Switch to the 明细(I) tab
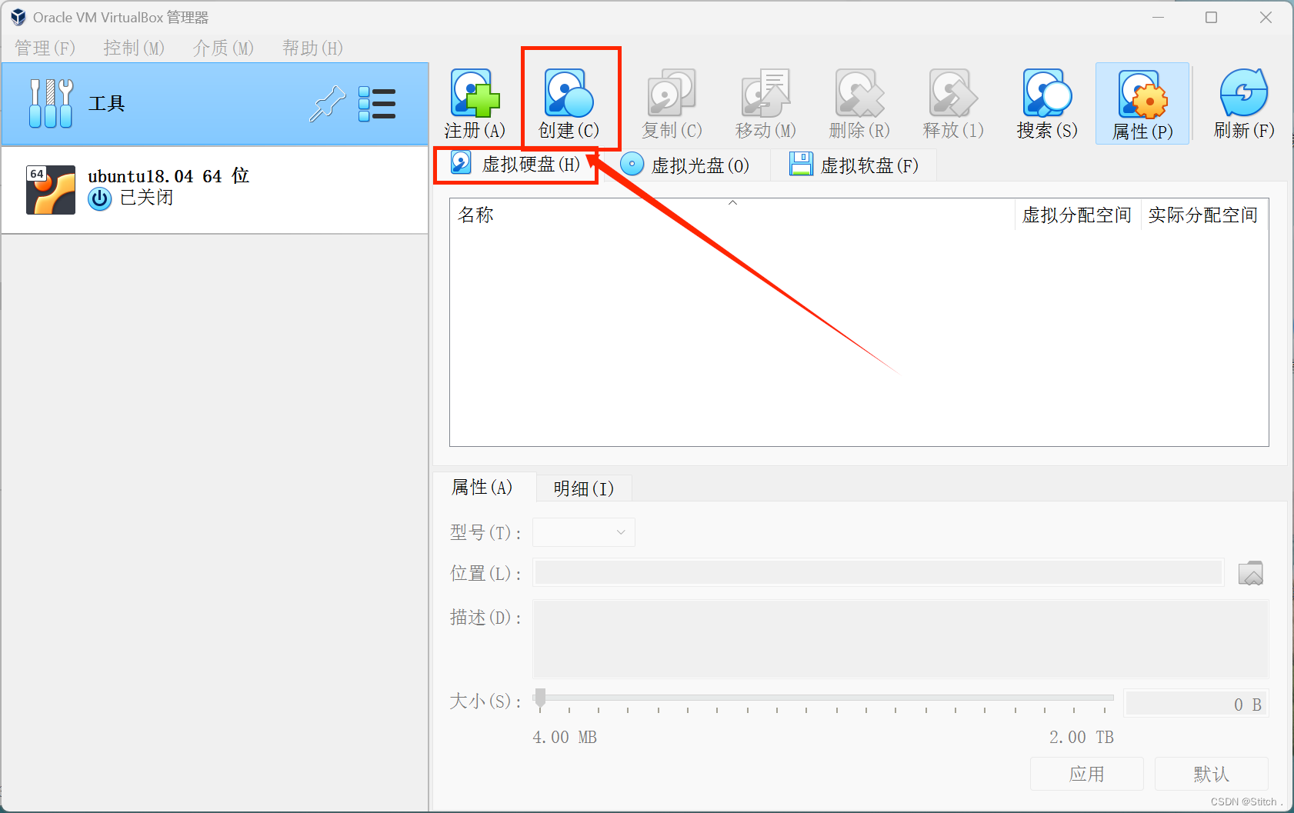This screenshot has width=1294, height=813. pos(584,488)
